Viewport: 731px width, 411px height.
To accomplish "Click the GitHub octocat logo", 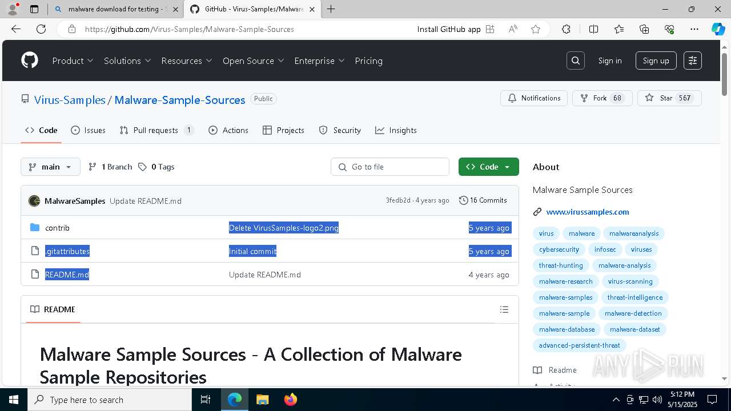I will 30,61.
